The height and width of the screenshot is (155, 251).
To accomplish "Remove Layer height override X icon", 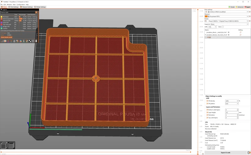I will 207,112.
